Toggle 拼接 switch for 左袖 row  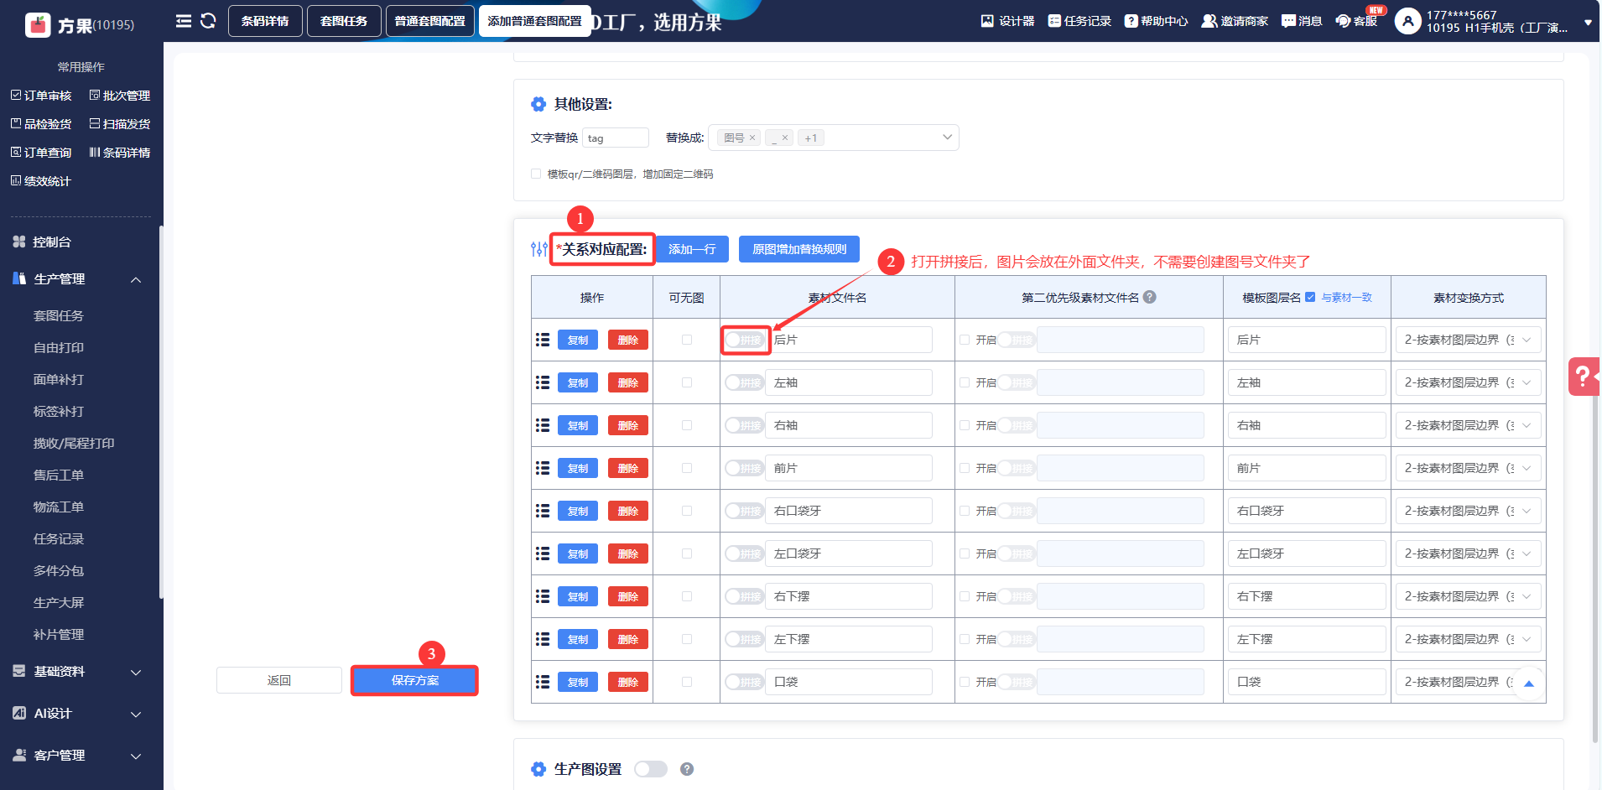pyautogui.click(x=744, y=382)
